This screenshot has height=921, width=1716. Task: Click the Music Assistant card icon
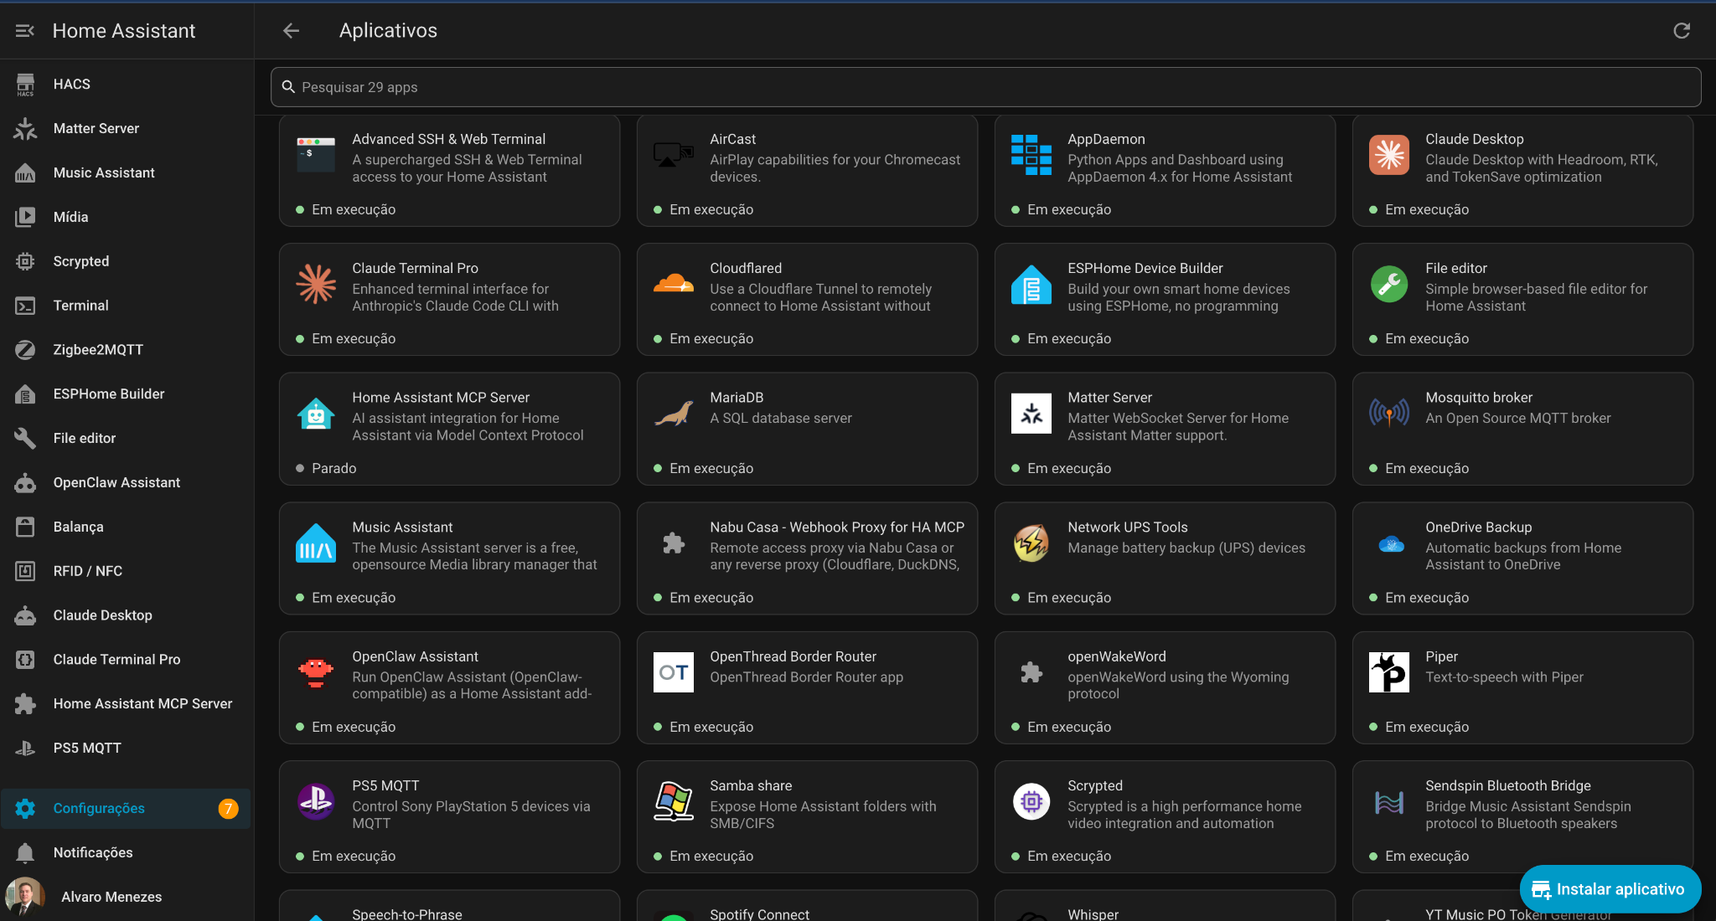(x=316, y=543)
